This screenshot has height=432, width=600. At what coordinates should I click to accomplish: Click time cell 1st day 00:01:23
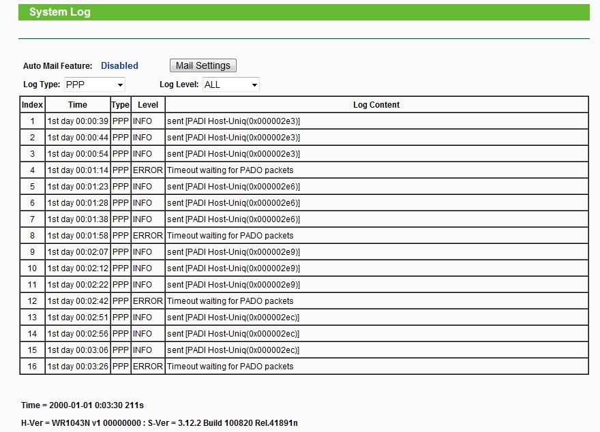(x=78, y=187)
